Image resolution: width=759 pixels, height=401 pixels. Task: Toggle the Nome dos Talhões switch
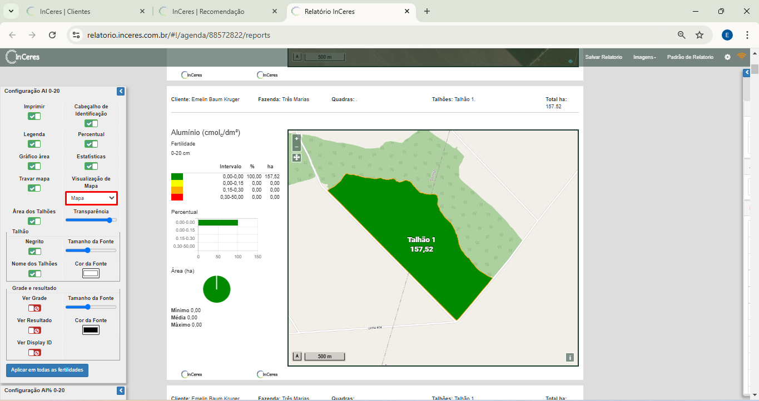pos(34,273)
